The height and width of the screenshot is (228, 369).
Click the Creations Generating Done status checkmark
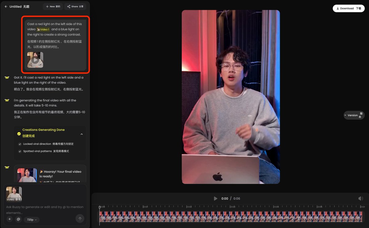click(x=19, y=134)
